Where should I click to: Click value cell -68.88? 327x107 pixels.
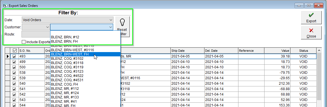tap(277, 89)
